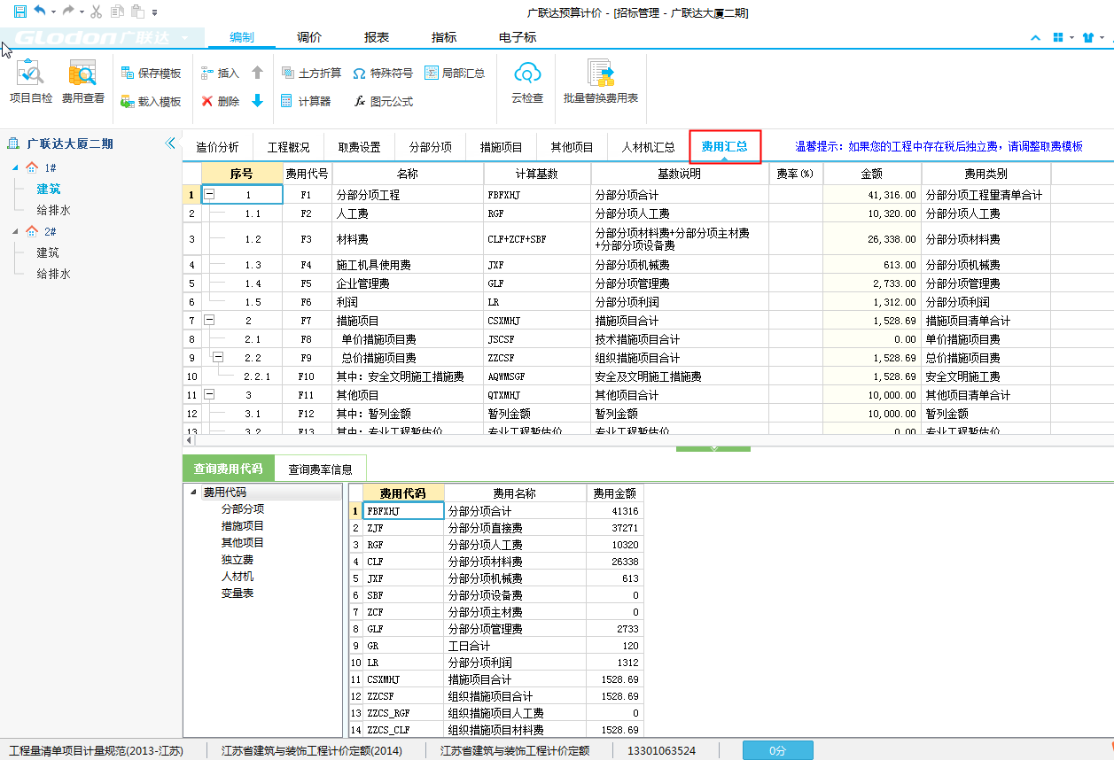Viewport: 1114px width, 760px height.
Task: Collapse the left project navigation panel
Action: (x=170, y=143)
